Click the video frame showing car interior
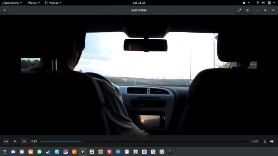 [139, 75]
